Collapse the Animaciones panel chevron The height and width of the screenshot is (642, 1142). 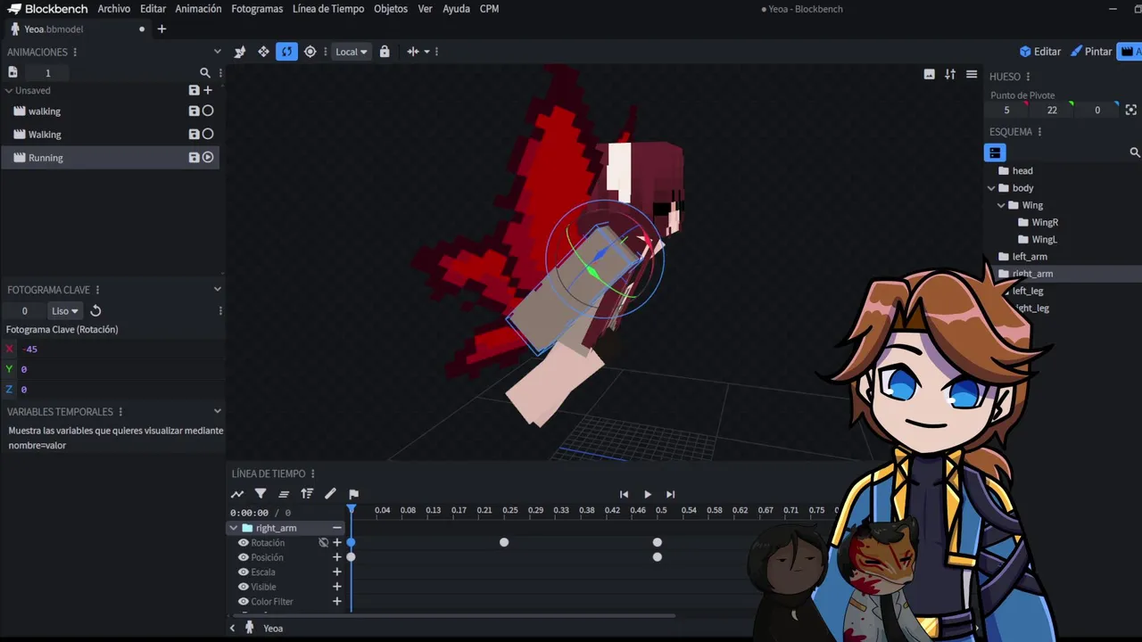click(x=217, y=52)
